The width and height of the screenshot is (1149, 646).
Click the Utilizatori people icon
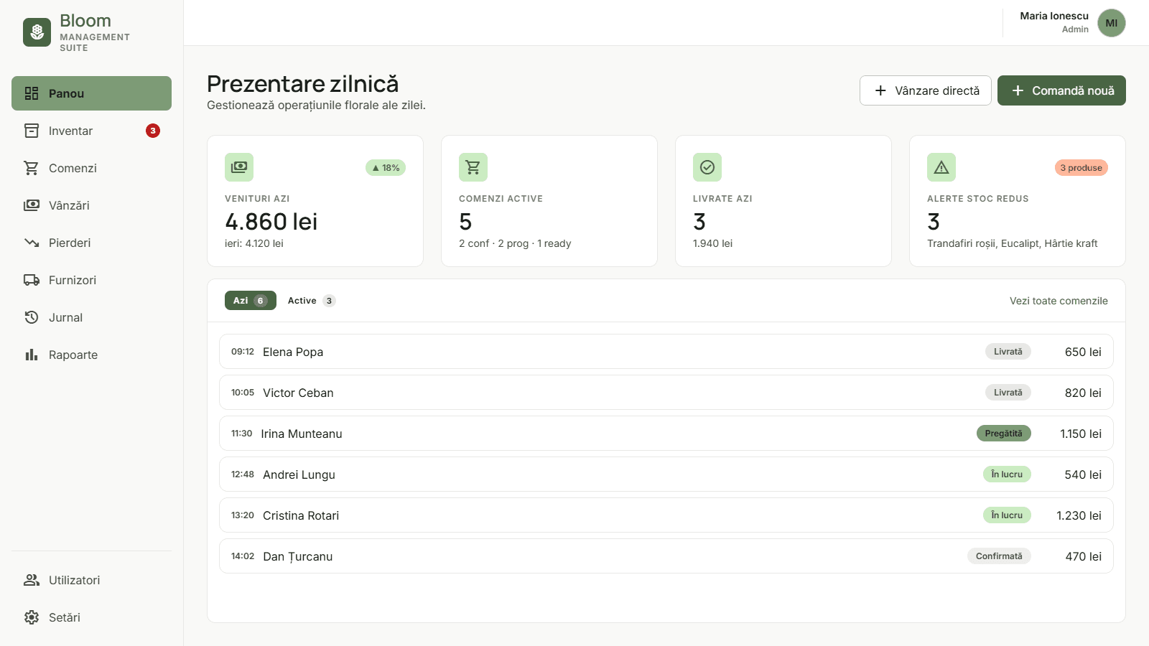(x=32, y=580)
